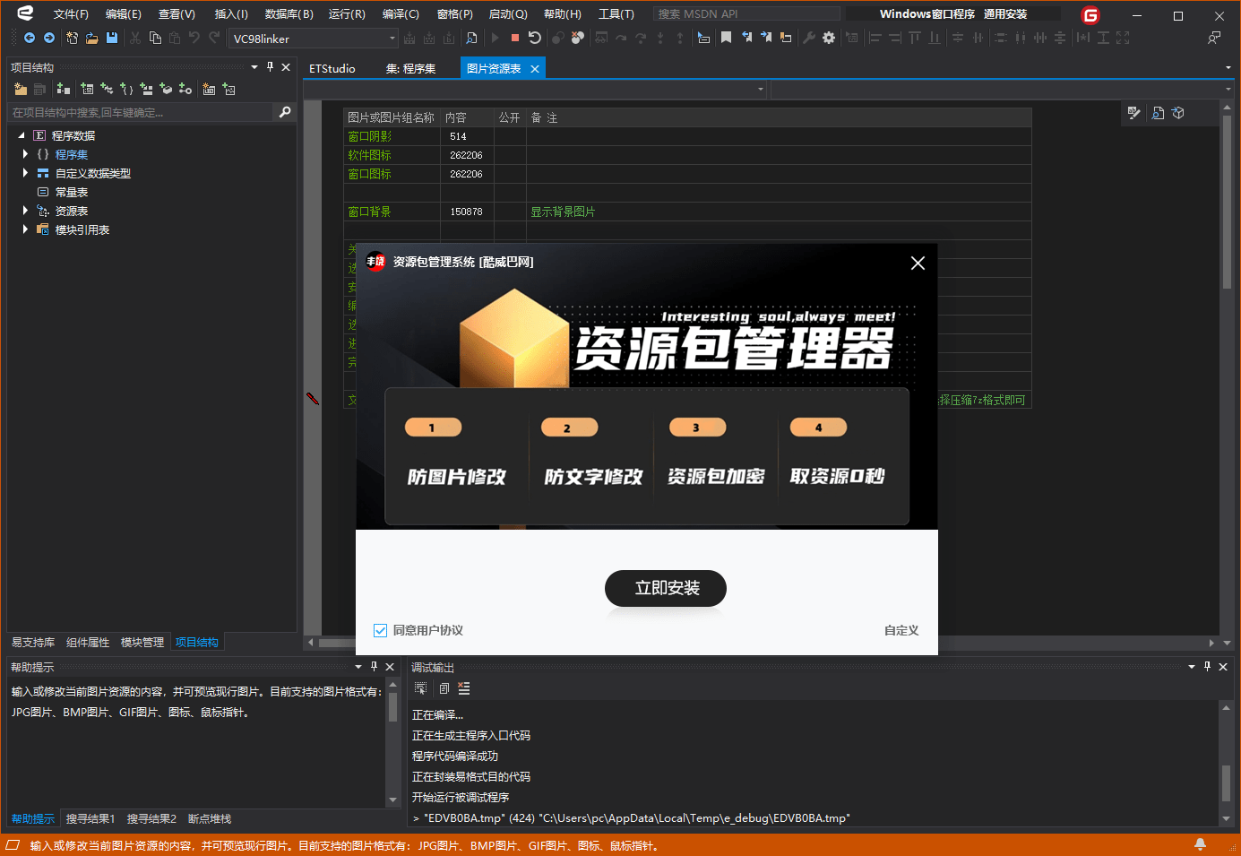The width and height of the screenshot is (1241, 856).
Task: Switch to the ETStudio tab
Action: tap(332, 68)
